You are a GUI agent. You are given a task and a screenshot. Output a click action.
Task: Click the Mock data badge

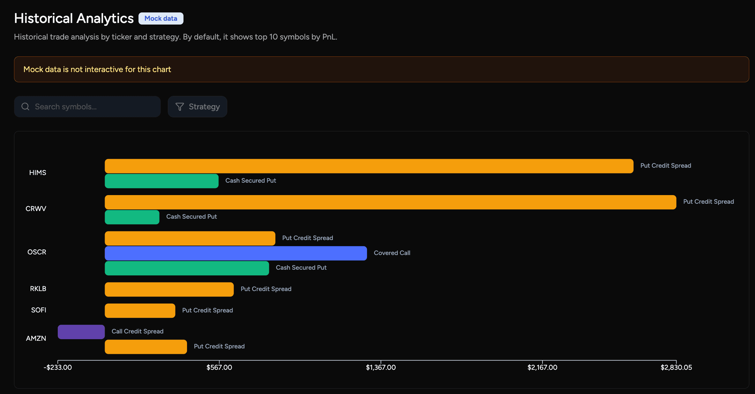click(x=161, y=18)
